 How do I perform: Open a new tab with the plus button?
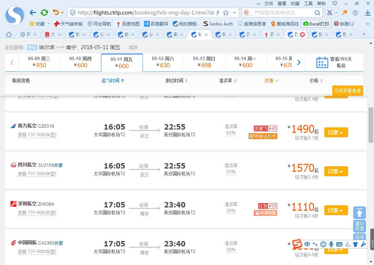tap(364, 35)
